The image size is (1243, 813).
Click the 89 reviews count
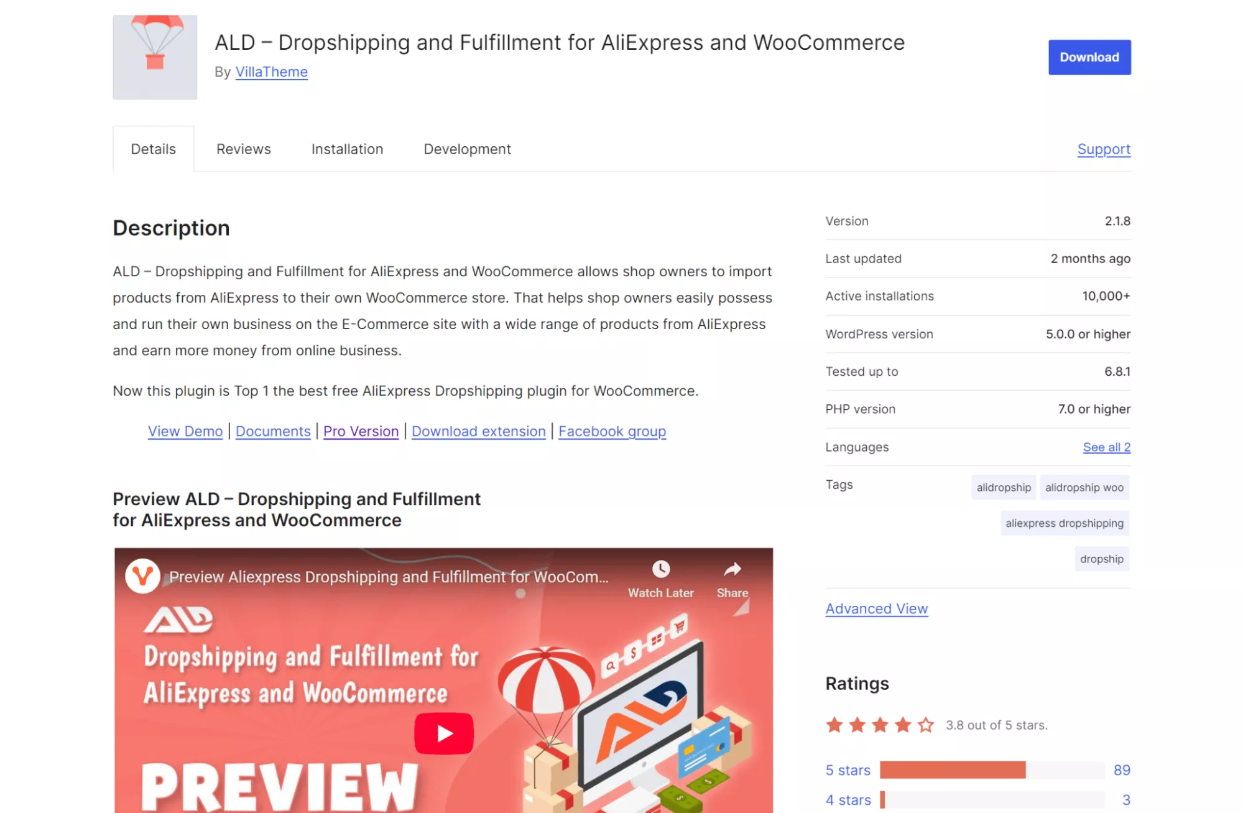[1122, 770]
